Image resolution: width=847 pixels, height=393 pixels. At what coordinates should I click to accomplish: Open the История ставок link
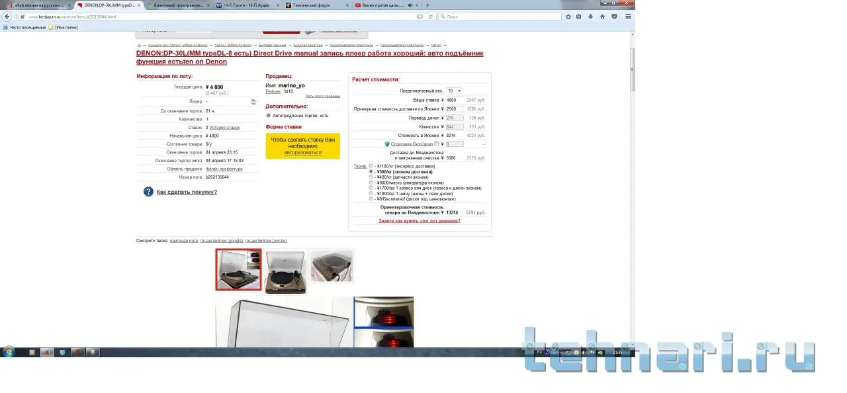224,127
